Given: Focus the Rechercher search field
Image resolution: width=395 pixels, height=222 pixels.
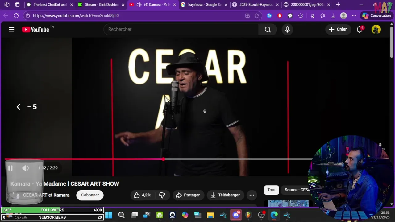Looking at the screenshot, I should click(x=181, y=29).
